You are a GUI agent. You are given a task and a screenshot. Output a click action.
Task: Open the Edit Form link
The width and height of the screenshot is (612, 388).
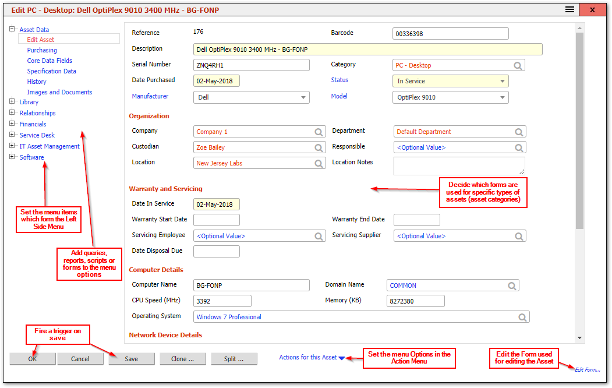tap(587, 370)
